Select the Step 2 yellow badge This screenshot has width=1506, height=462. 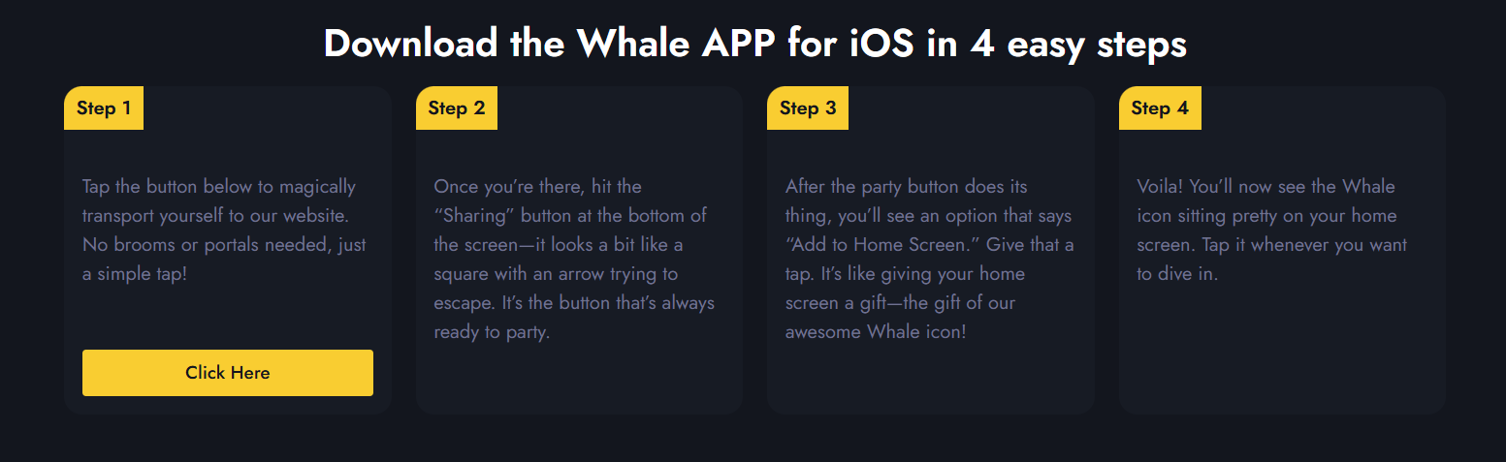pyautogui.click(x=456, y=108)
